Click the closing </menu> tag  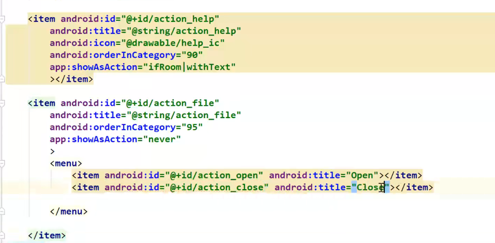69,211
